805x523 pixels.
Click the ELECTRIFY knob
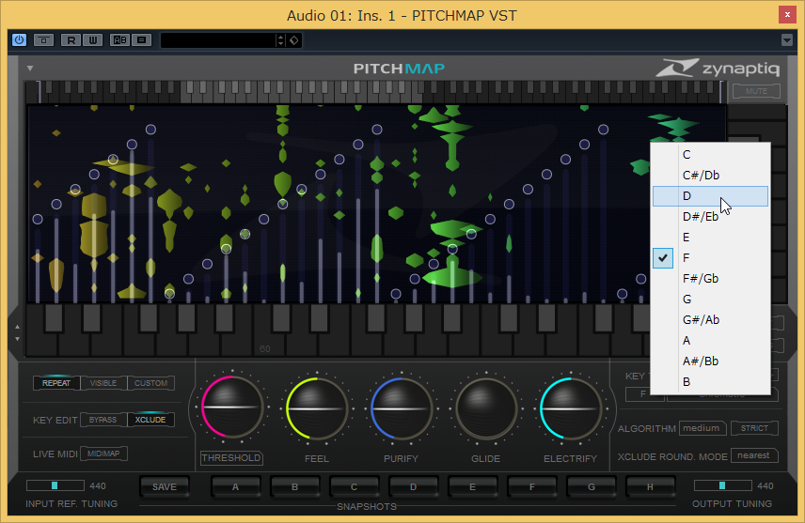[571, 408]
